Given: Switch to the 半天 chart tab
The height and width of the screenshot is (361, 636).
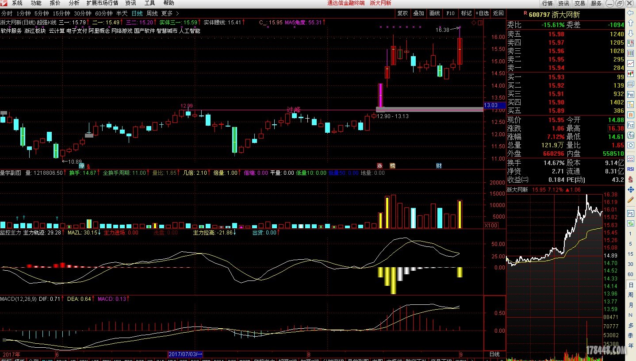Looking at the screenshot, I should [122, 13].
